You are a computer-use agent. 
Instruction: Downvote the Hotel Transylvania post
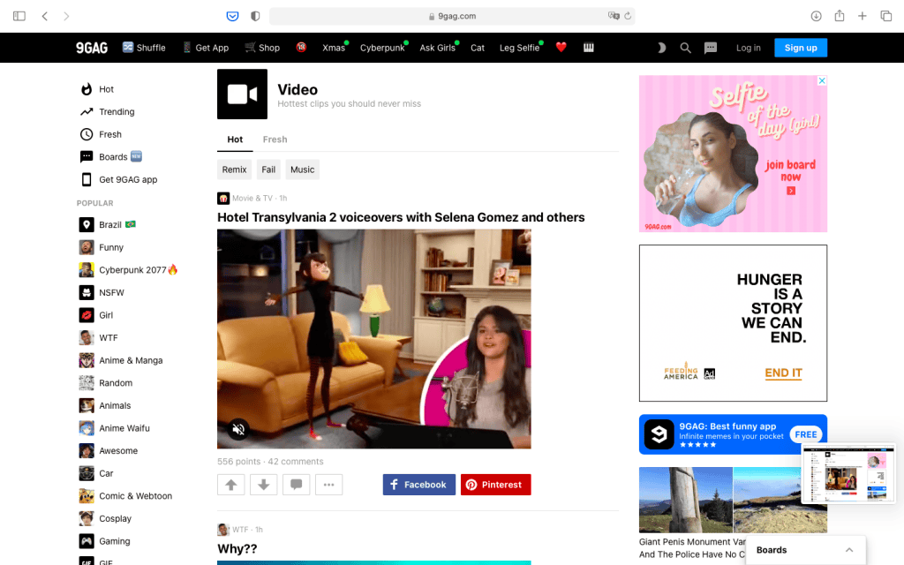263,485
